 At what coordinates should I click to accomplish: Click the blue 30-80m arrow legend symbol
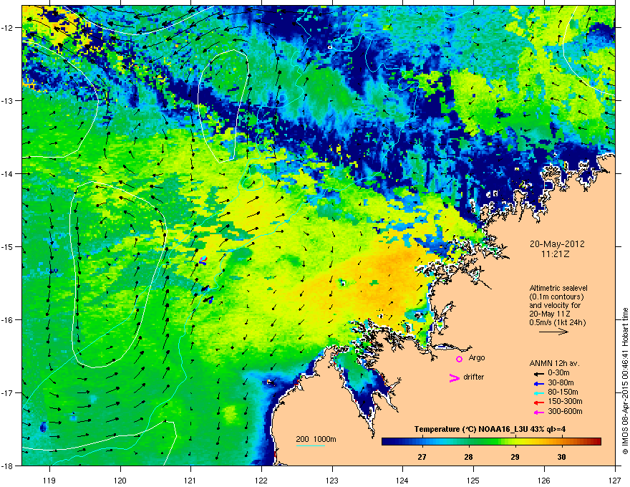click(539, 383)
